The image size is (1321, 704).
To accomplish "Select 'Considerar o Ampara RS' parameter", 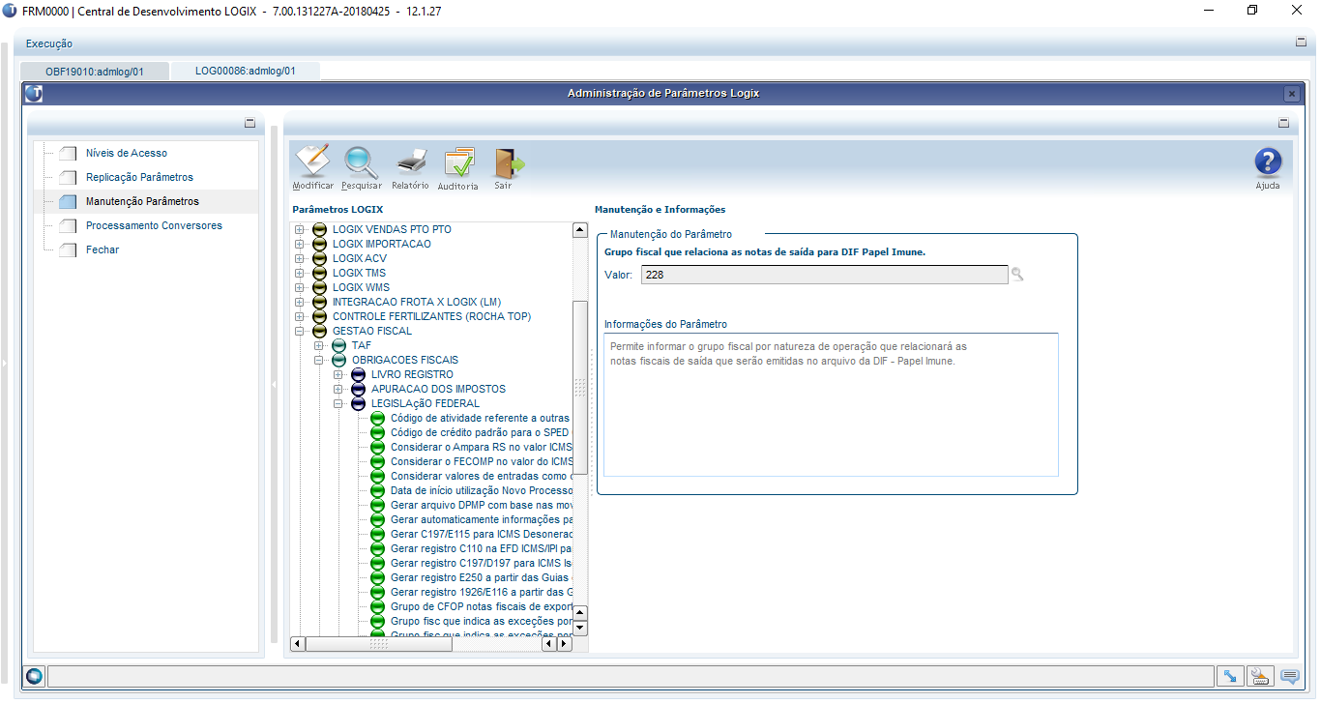I will pyautogui.click(x=481, y=447).
